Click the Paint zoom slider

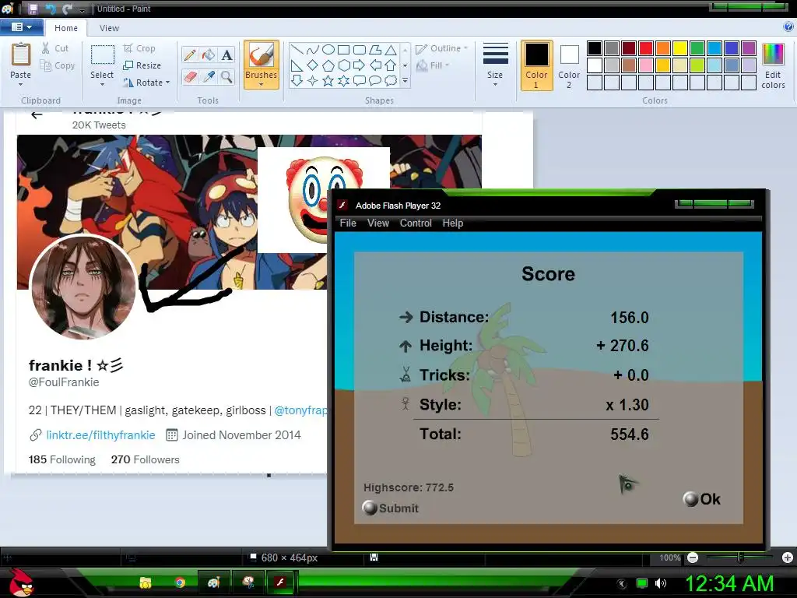point(740,558)
